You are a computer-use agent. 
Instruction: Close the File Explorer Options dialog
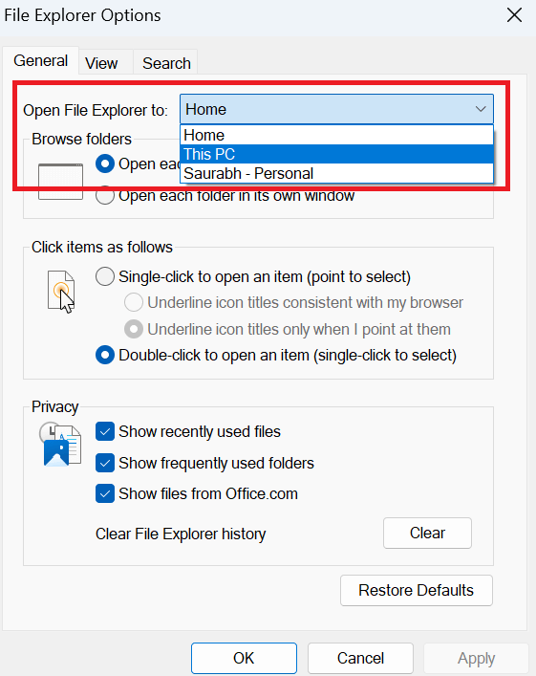[x=514, y=15]
